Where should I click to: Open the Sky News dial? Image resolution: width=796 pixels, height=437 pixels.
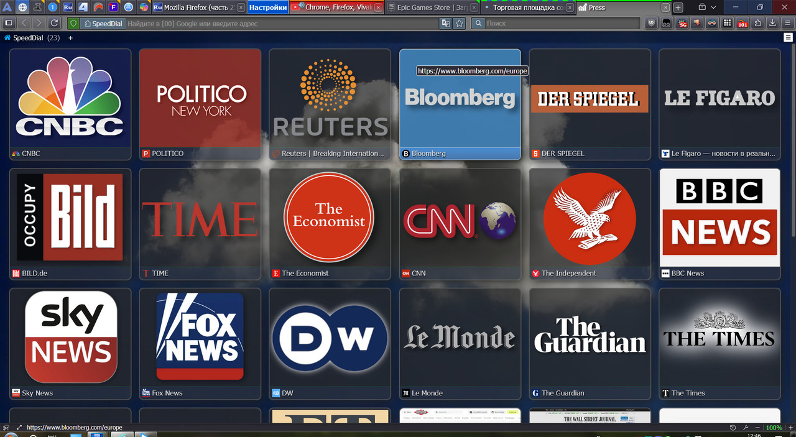[x=70, y=344]
